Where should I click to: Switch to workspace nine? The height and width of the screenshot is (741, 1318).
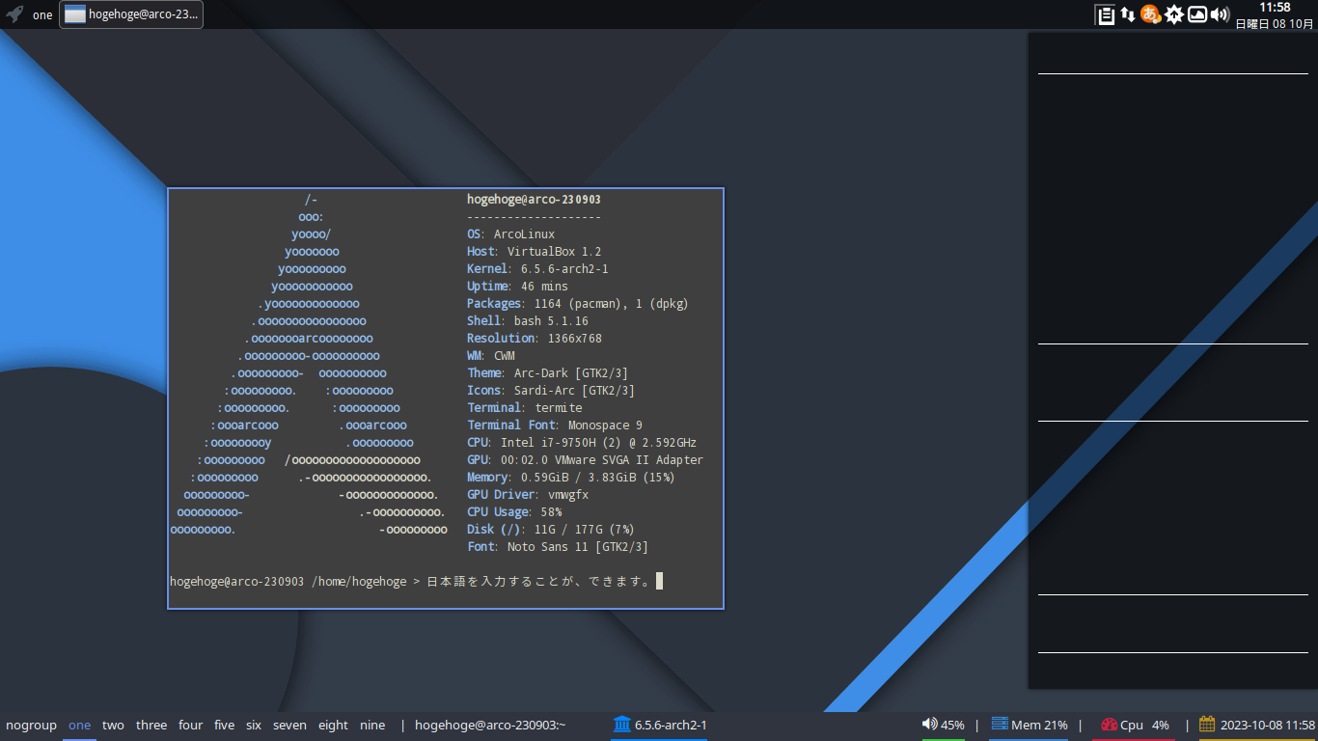click(x=372, y=725)
